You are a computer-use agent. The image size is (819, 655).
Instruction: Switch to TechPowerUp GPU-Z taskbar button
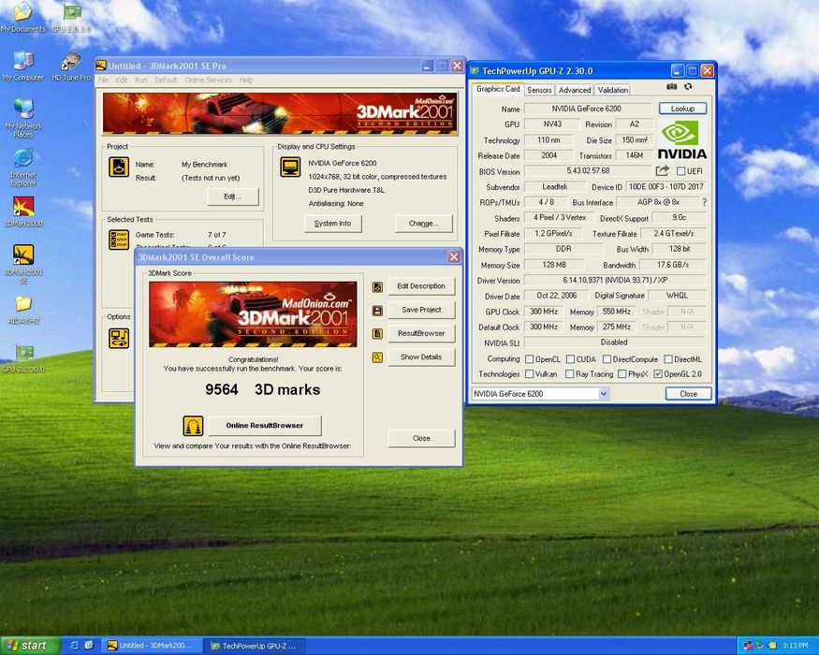point(254,646)
